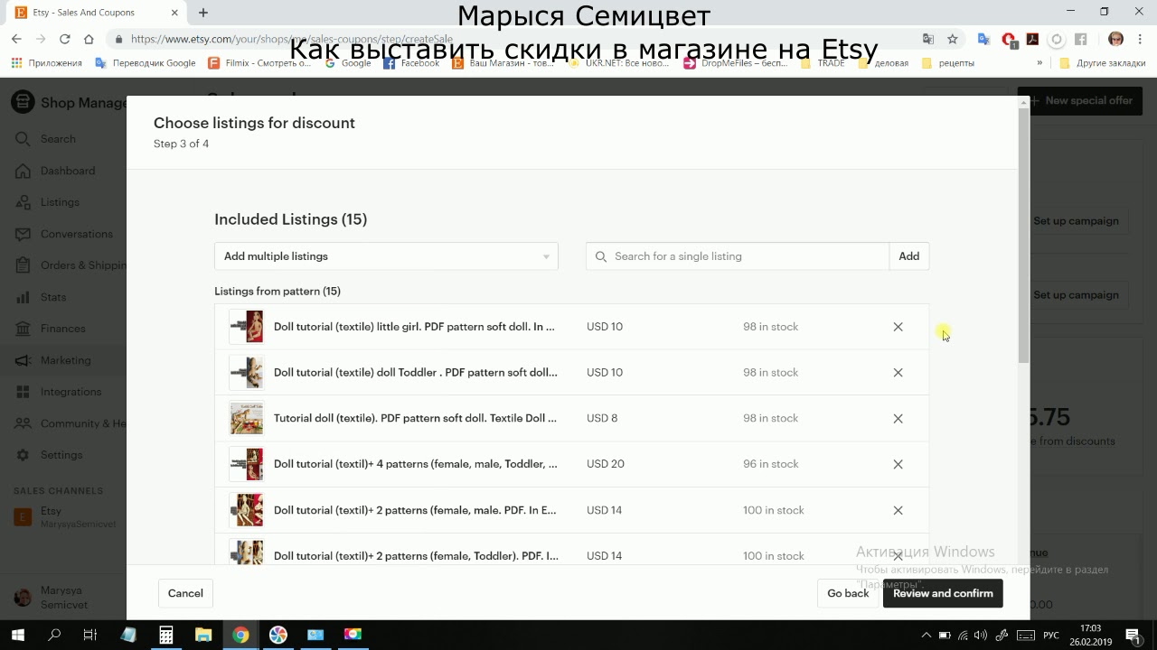Viewport: 1157px width, 650px height.
Task: Remove the 'doll Toddler' tutorial listing
Action: [x=898, y=372]
